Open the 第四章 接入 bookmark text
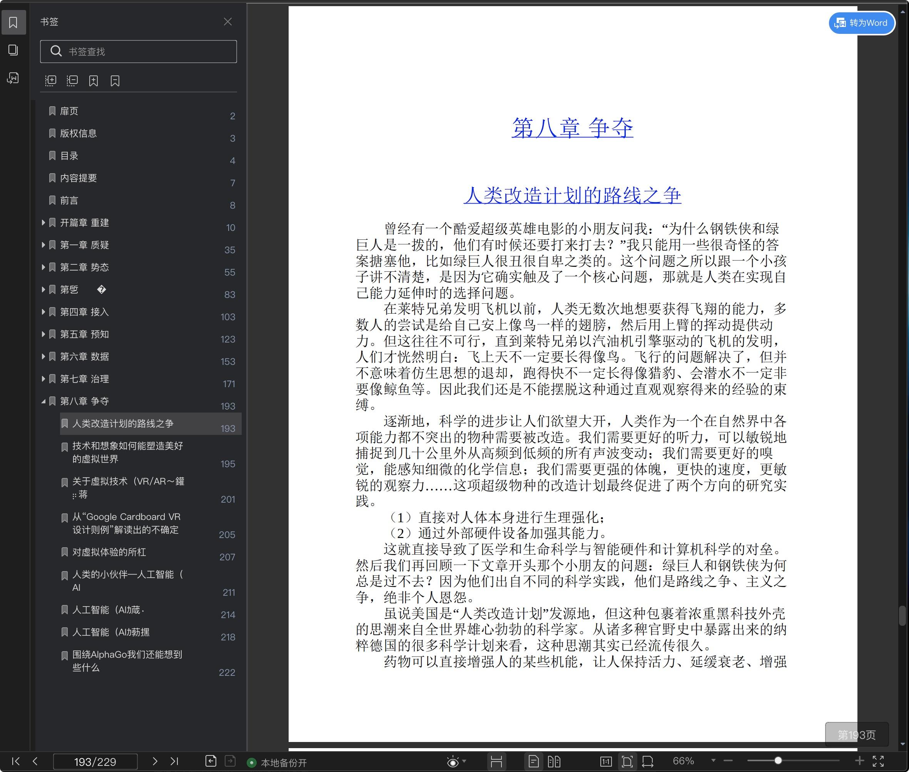The image size is (909, 772). 84,312
